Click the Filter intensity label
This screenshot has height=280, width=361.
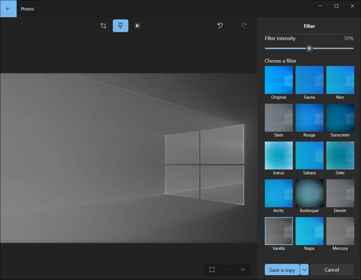point(280,38)
